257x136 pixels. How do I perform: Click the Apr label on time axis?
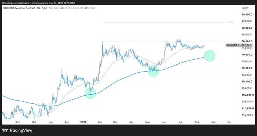[131, 122]
